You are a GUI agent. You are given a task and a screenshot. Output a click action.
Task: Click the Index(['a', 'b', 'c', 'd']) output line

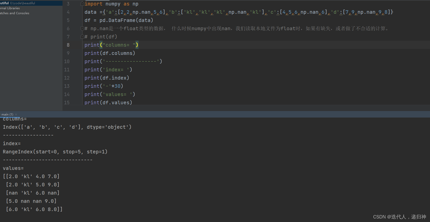(x=67, y=127)
